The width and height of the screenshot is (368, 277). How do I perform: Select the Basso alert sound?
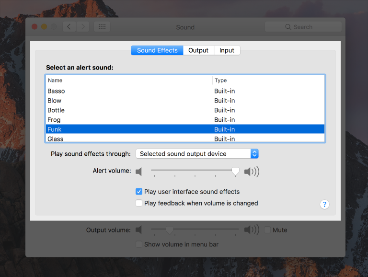(x=185, y=91)
